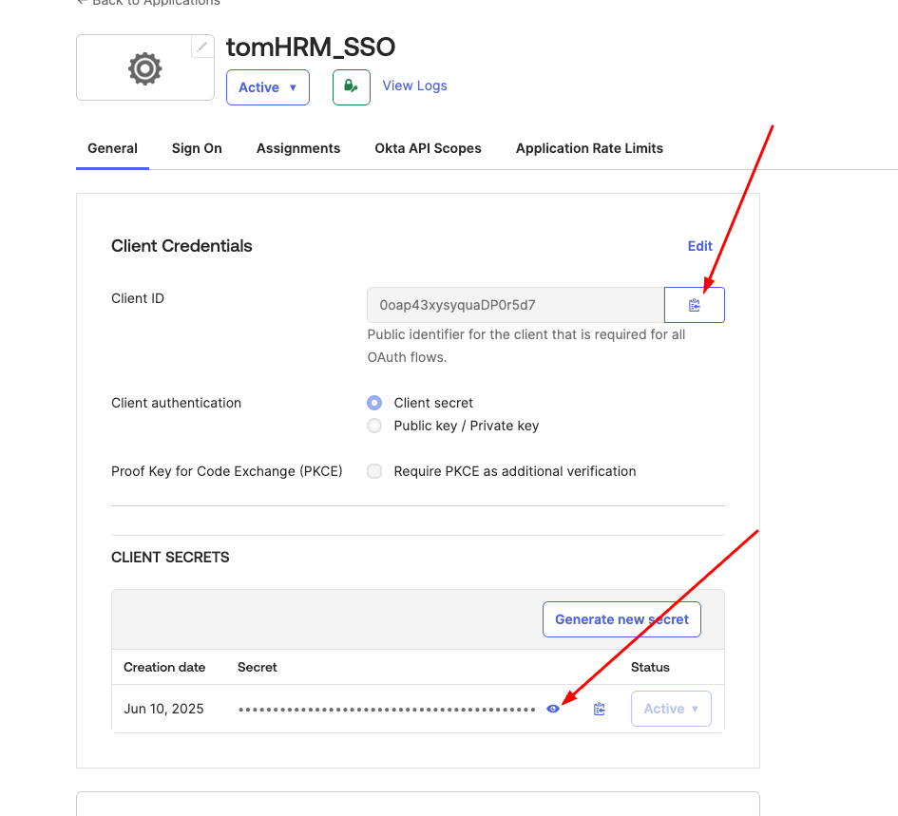Click the pencil icon to edit app logo
Image resolution: width=898 pixels, height=816 pixels.
pyautogui.click(x=201, y=47)
